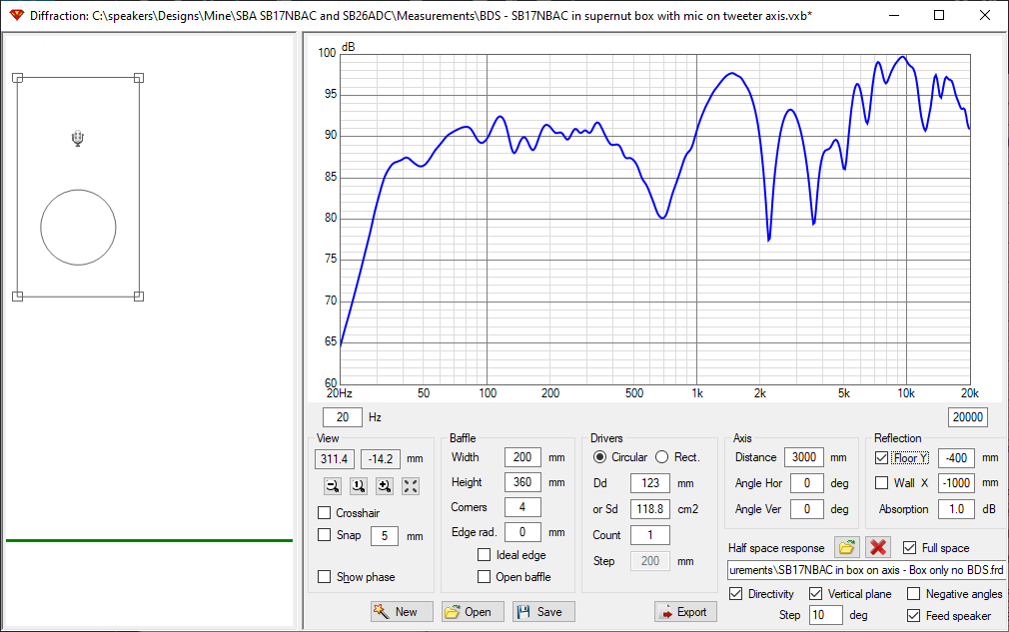1009x632 pixels.
Task: Click the Angle Hor field
Action: tap(807, 483)
